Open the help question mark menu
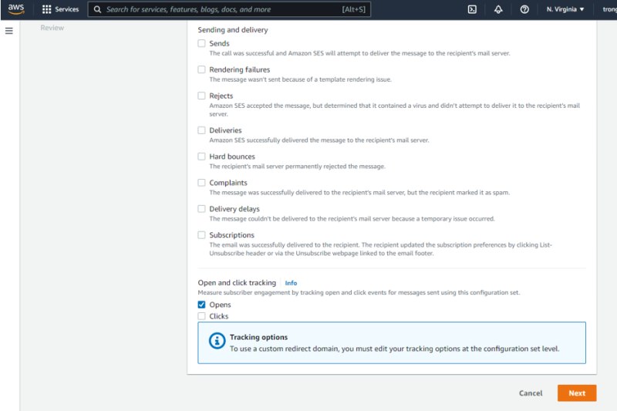The height and width of the screenshot is (411, 617). [x=524, y=9]
